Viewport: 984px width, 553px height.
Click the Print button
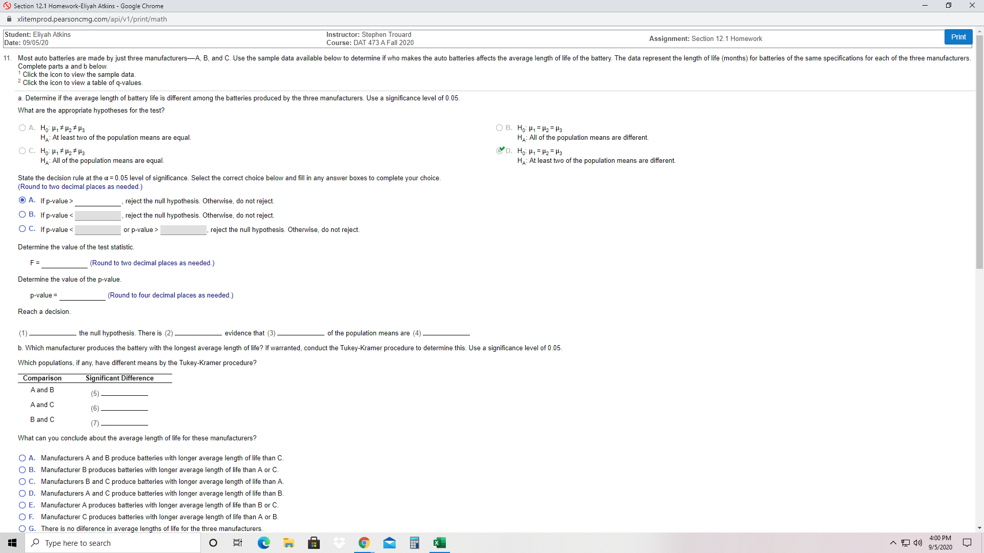(958, 37)
